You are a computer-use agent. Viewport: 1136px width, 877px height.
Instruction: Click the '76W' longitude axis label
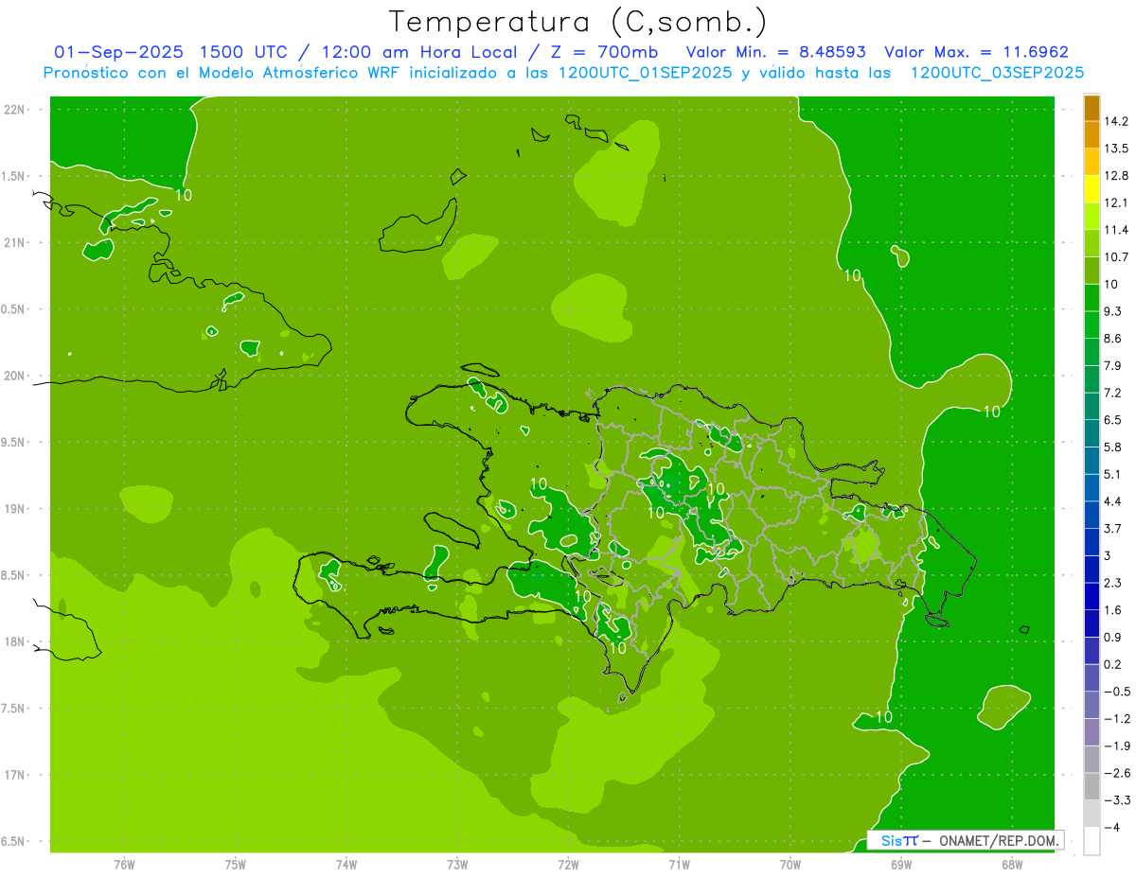click(x=124, y=865)
